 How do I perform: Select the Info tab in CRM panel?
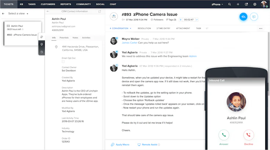click(x=54, y=37)
